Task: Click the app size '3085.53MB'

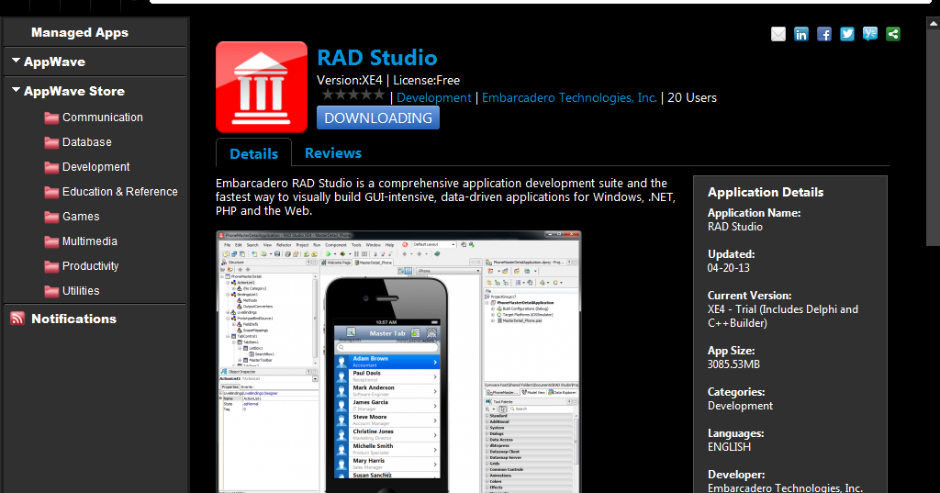Action: point(733,364)
